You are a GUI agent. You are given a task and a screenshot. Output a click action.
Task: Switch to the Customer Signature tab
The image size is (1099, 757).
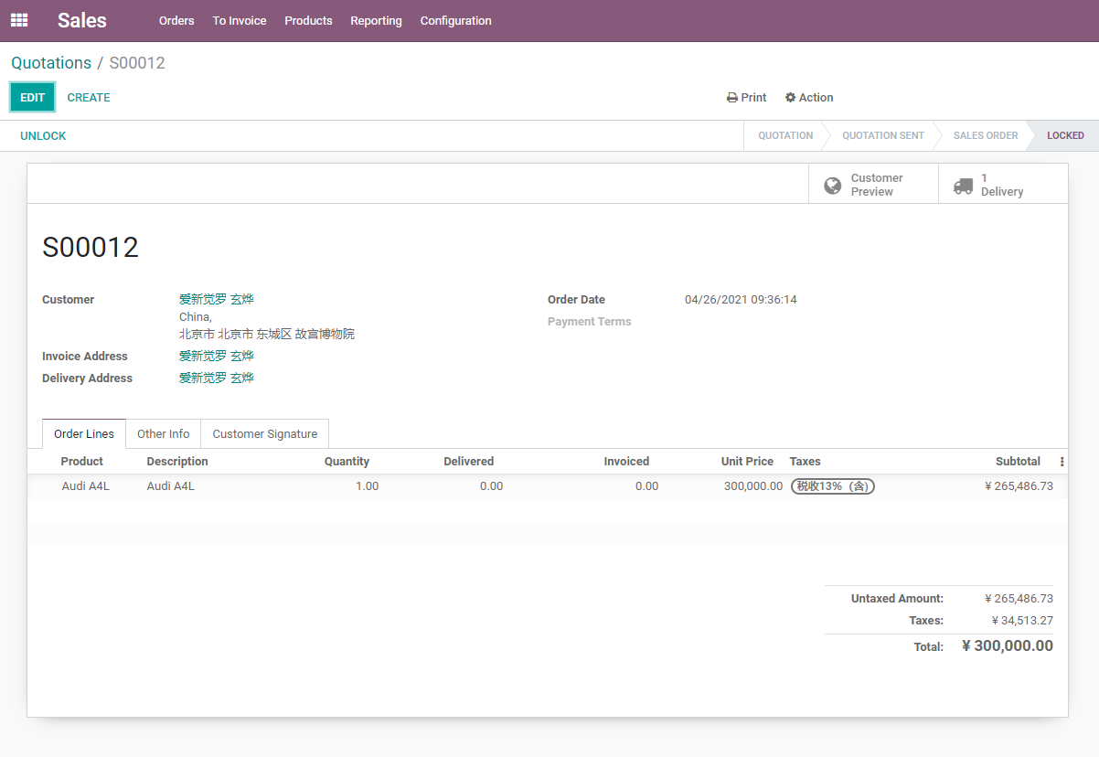(x=265, y=434)
